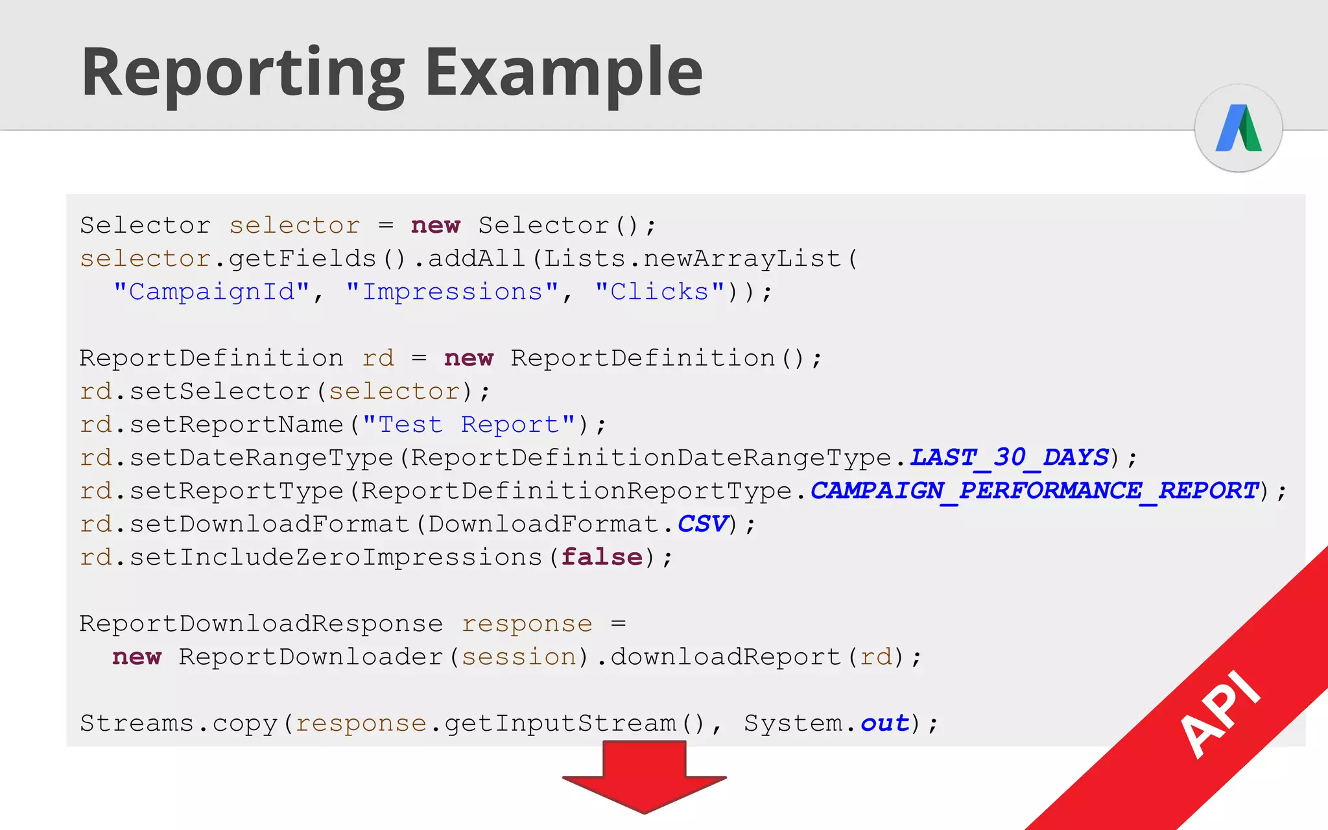Click the "ReportDownloadResponse response =" line

pos(353,624)
